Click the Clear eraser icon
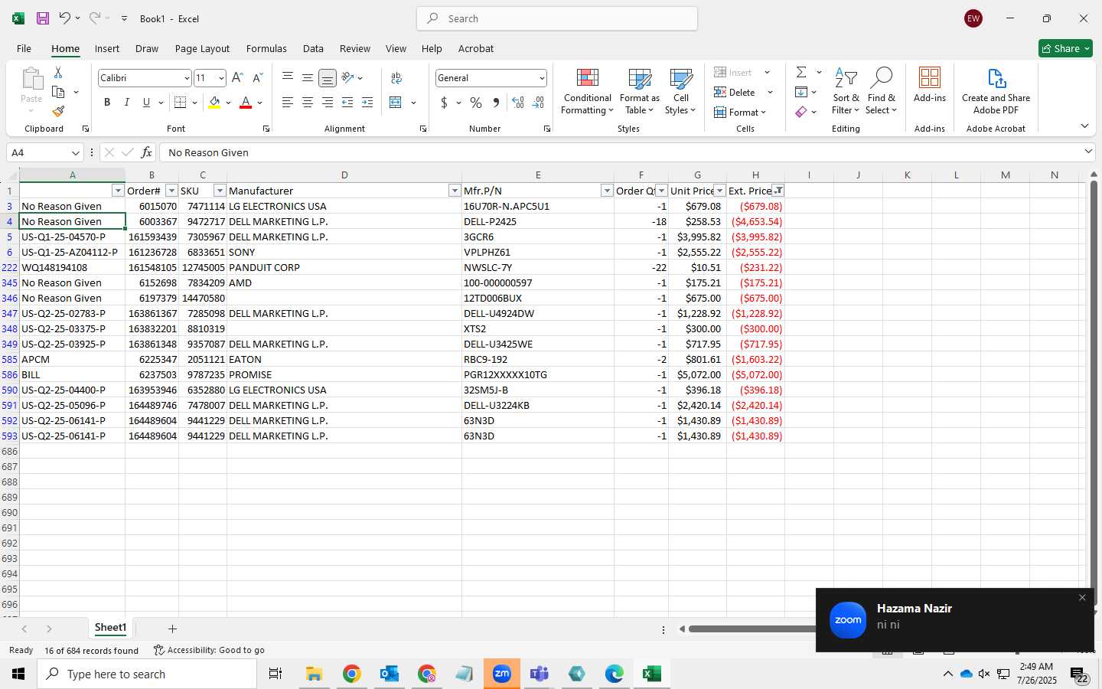 point(801,113)
